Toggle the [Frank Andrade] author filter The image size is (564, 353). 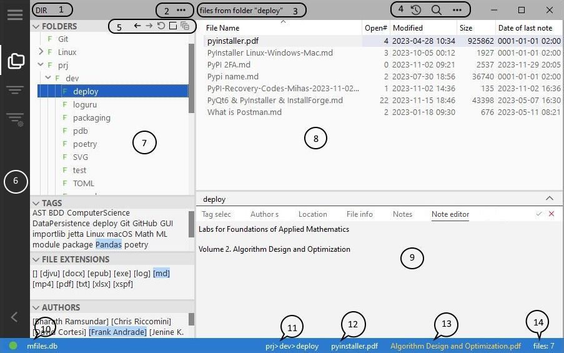[x=117, y=332]
